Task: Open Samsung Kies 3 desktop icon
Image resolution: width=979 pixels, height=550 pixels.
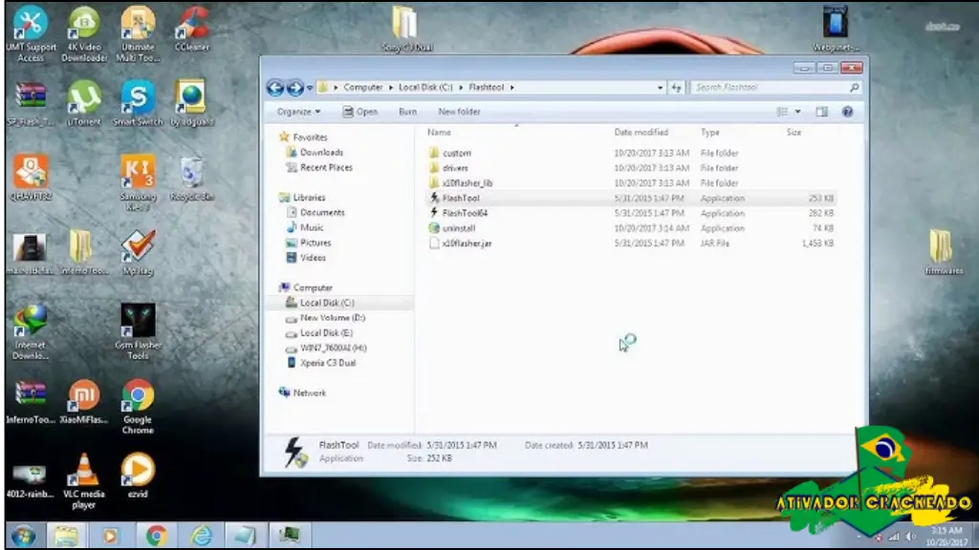Action: click(138, 183)
